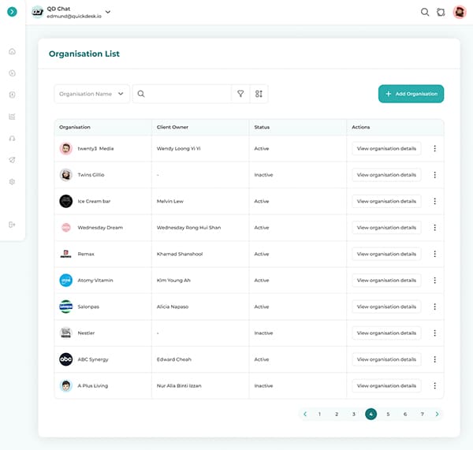Click the search magnifier in top header
473x450 pixels.
425,12
